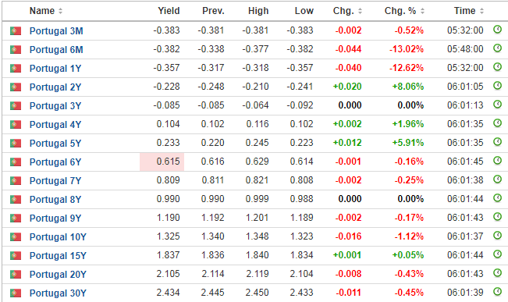Select highlighted yield value 0.615
The image size is (508, 302).
tap(168, 162)
